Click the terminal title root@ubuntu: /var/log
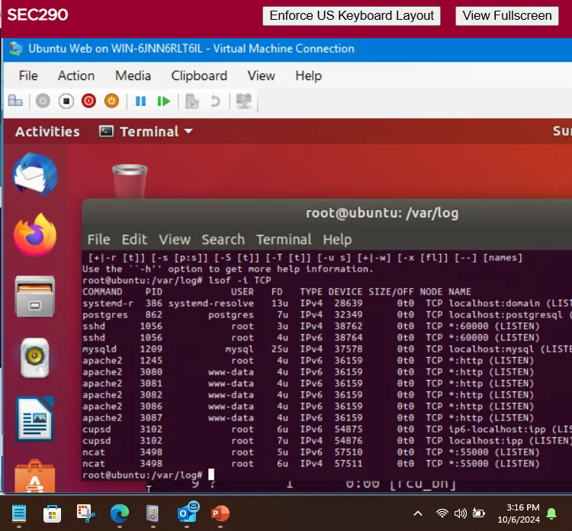Image resolution: width=572 pixels, height=531 pixels. (382, 213)
